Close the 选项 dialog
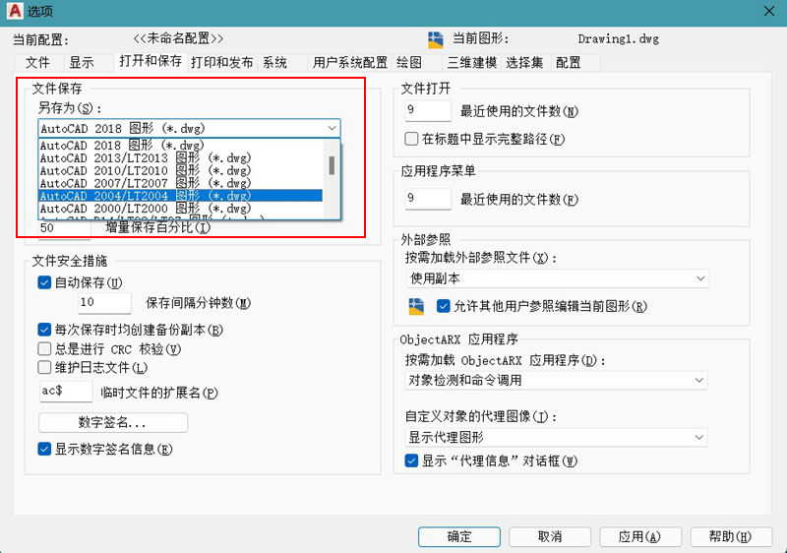This screenshot has width=787, height=553. pos(769,11)
